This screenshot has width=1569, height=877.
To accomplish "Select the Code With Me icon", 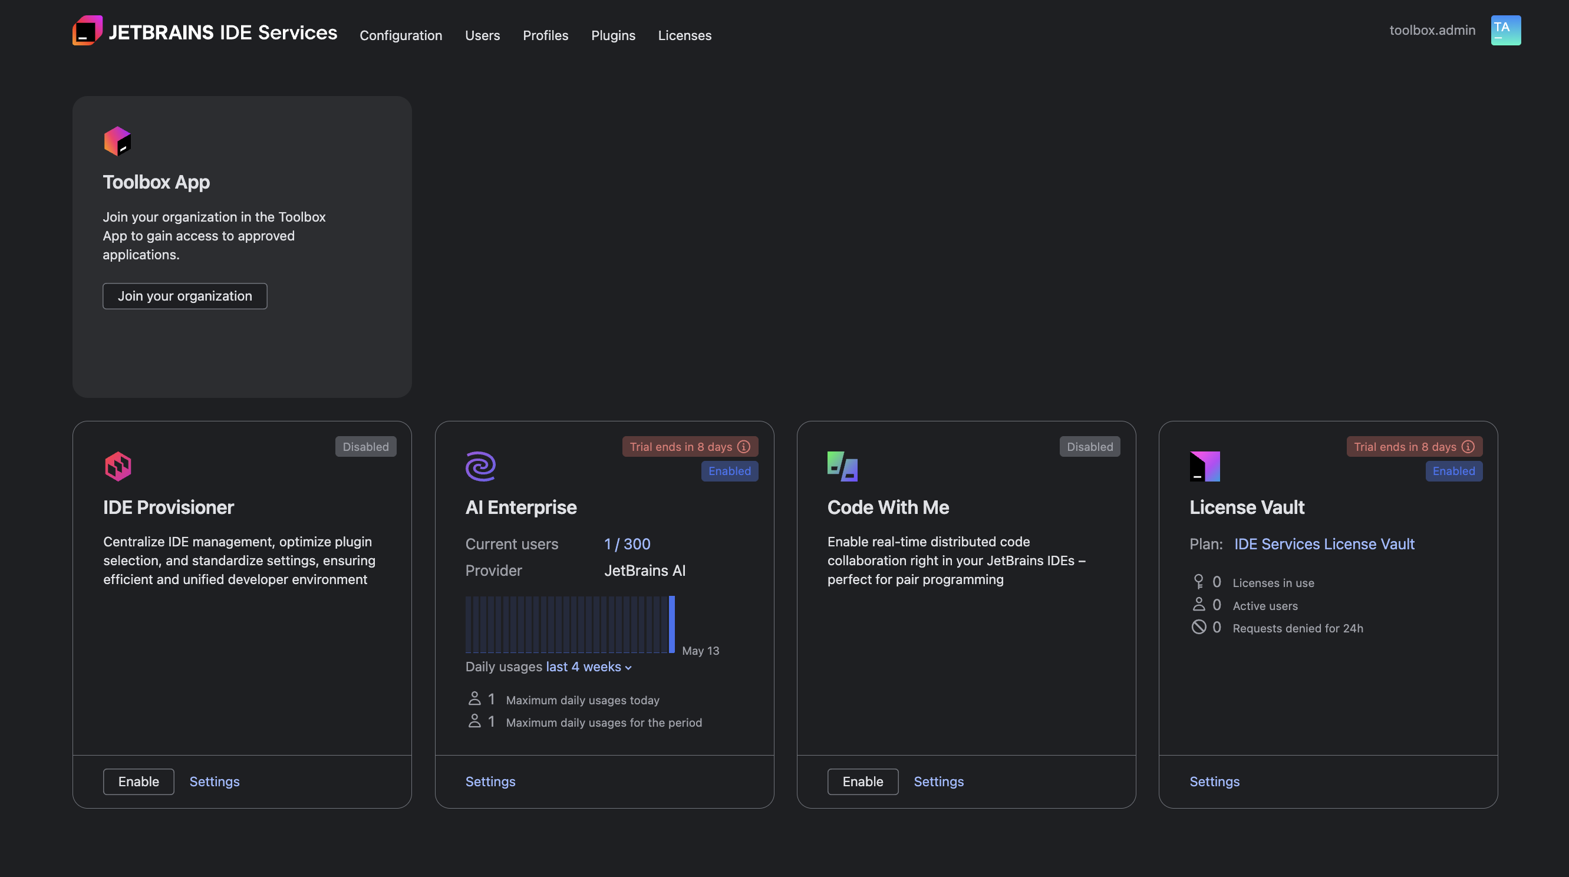I will 843,466.
